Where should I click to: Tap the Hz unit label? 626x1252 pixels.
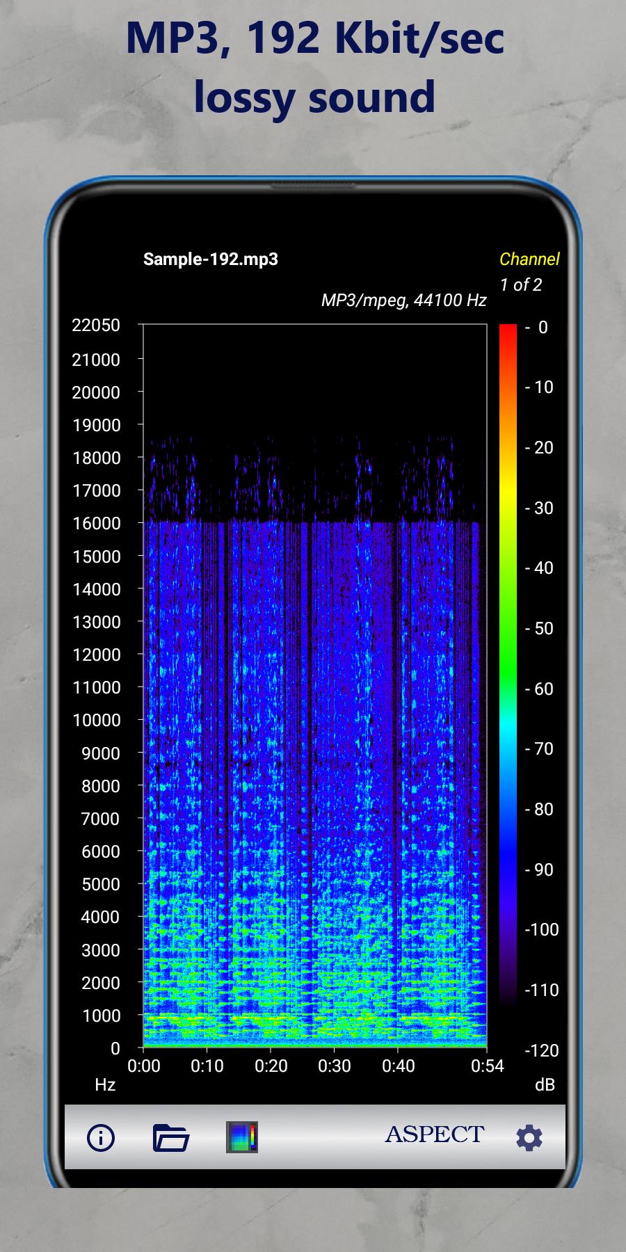pyautogui.click(x=105, y=1084)
